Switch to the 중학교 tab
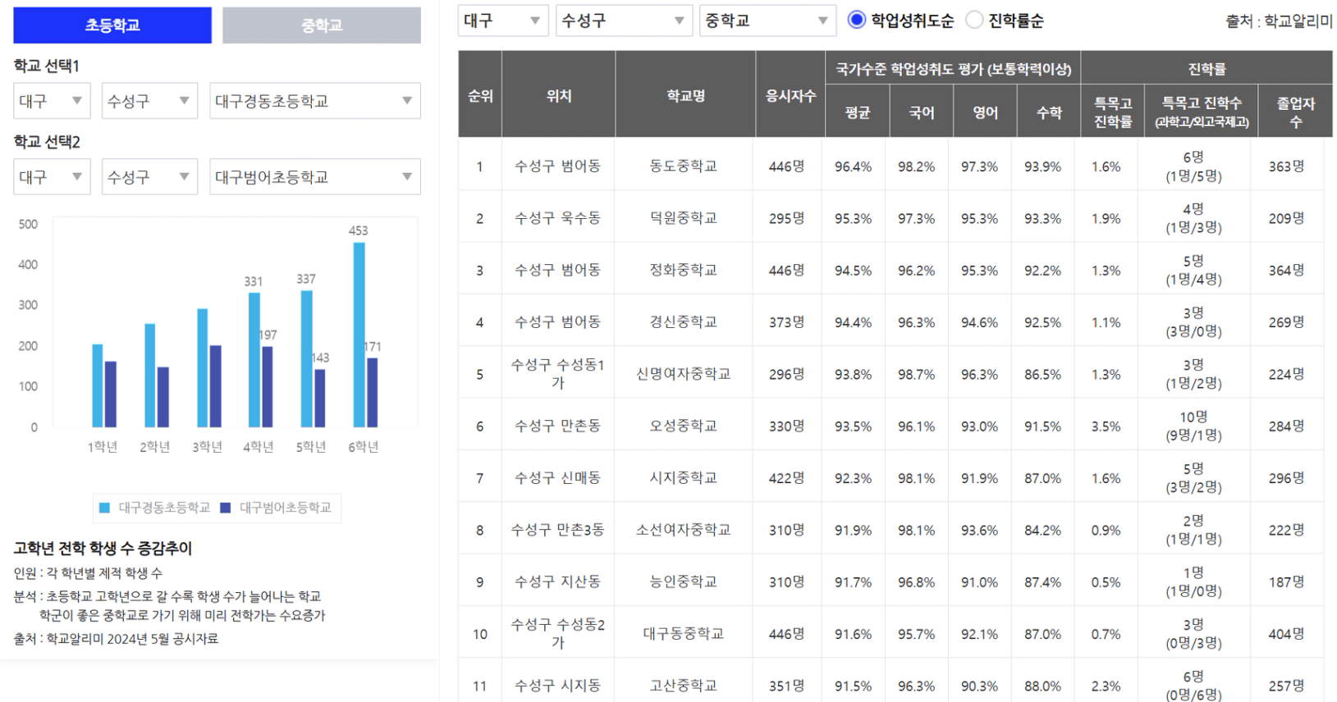1337x702 pixels. click(x=322, y=25)
